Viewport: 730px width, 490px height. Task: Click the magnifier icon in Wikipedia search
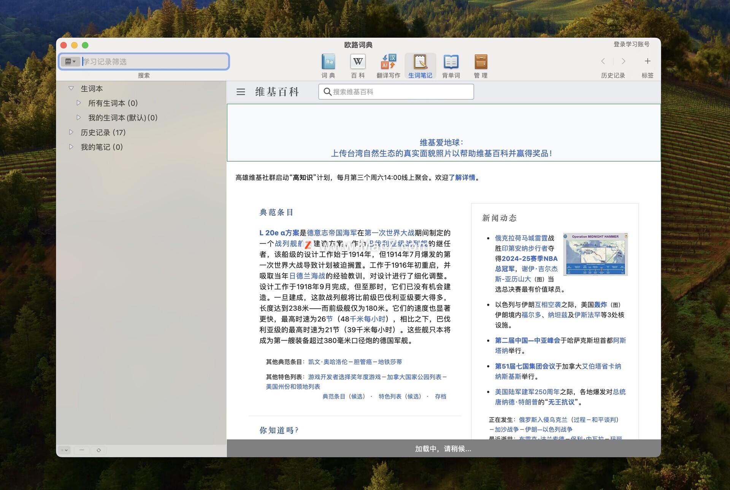point(327,92)
